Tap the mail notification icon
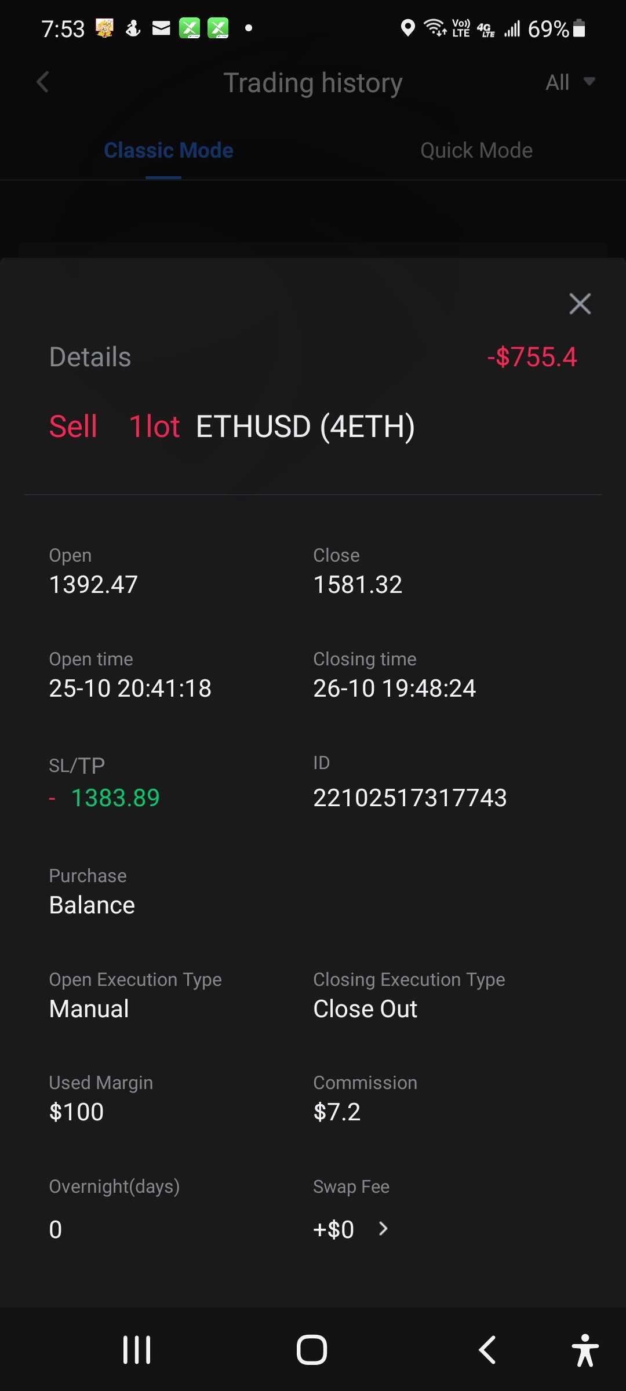Viewport: 626px width, 1391px height. coord(161,28)
